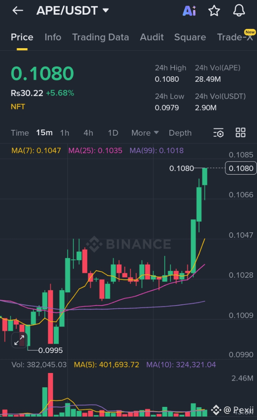Open the chart grid layout icon
257x420 pixels.
coord(240,132)
